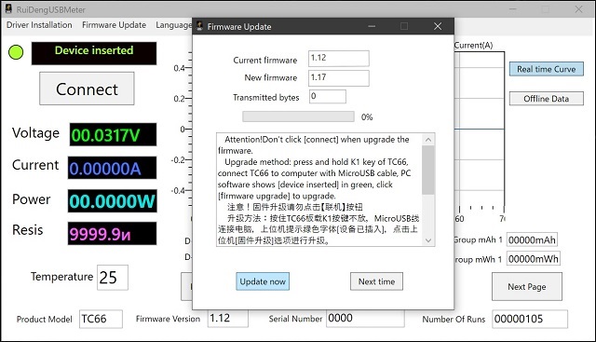Click the firmware update progress bar

tap(298, 116)
